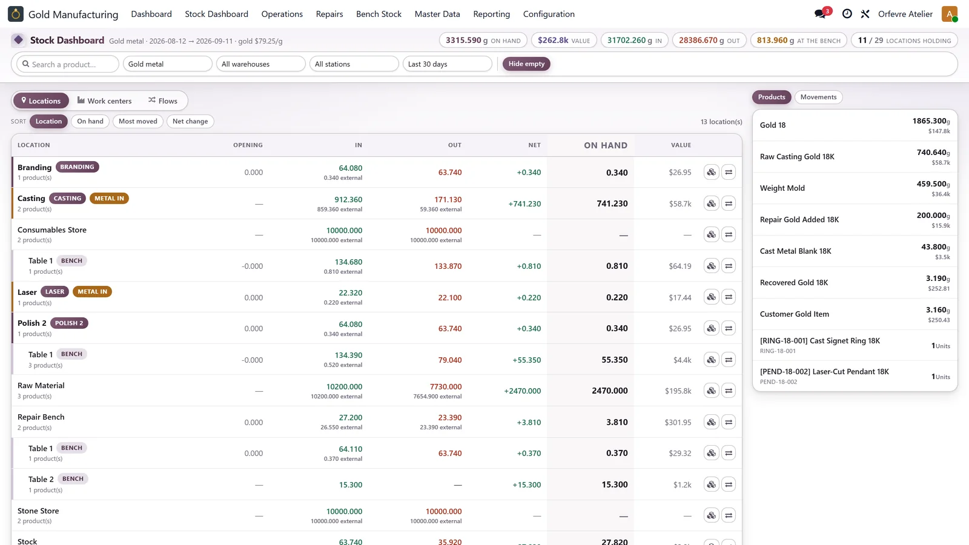Open the Gold 18 product card
The image size is (969, 545).
(855, 125)
